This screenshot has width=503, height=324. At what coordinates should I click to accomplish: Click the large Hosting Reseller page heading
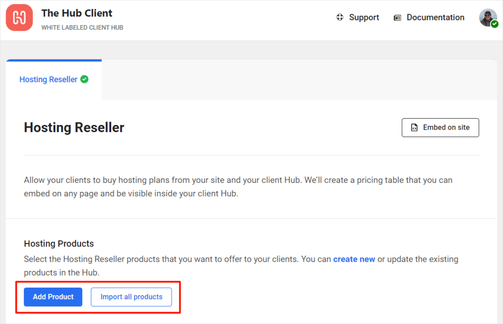[x=74, y=127]
